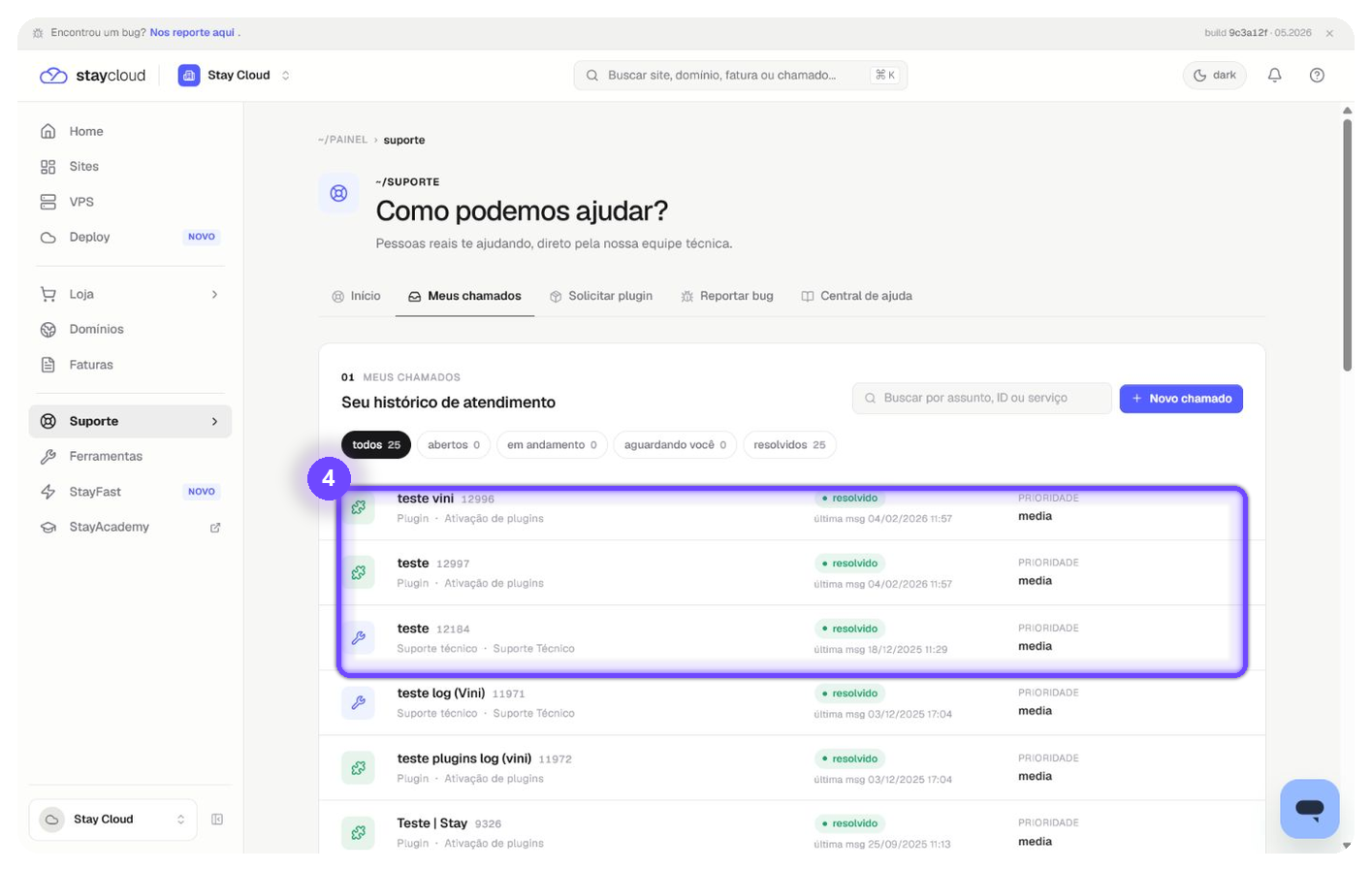
Task: Click the Ferramentas wrench icon
Action: coord(48,456)
